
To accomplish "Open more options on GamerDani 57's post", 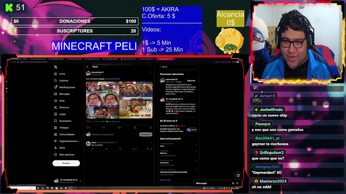I will tap(151, 72).
